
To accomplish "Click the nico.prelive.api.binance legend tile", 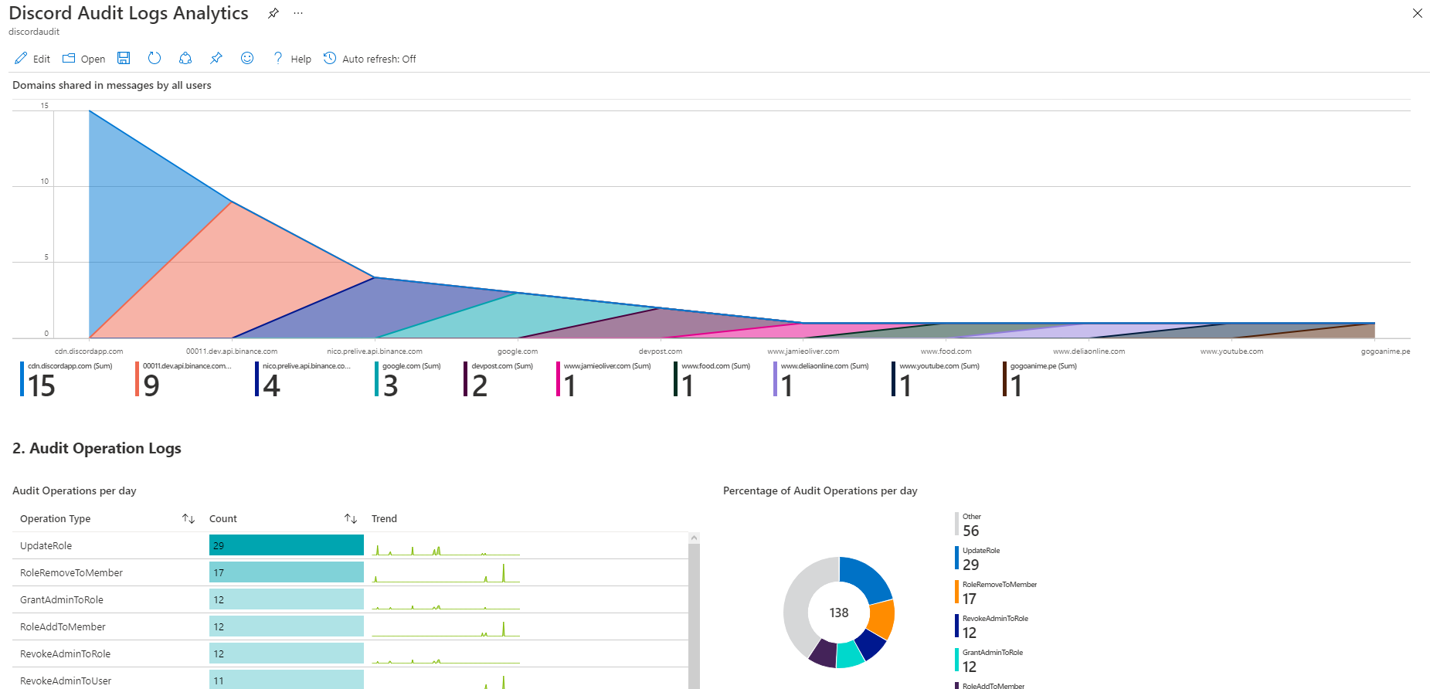I will pyautogui.click(x=303, y=379).
